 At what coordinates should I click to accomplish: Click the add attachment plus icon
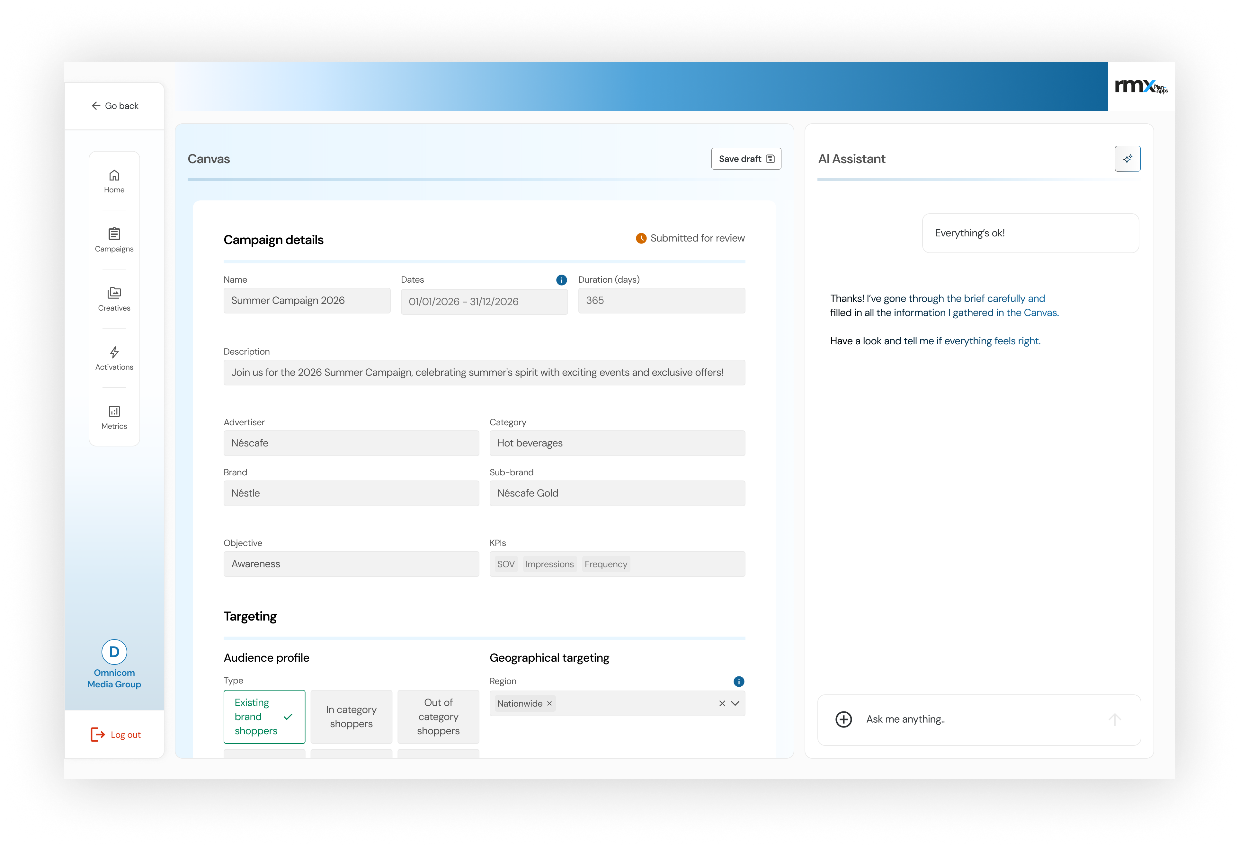coord(843,720)
